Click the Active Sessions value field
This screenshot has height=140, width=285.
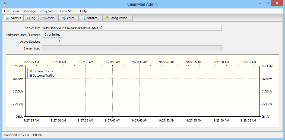[52, 42]
